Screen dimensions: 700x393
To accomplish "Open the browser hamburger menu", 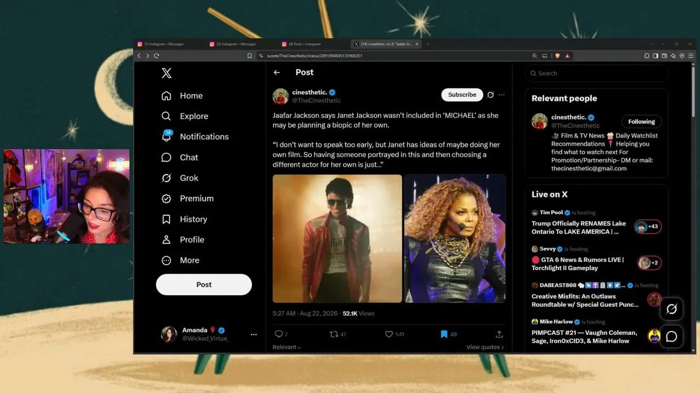I will 691,56.
